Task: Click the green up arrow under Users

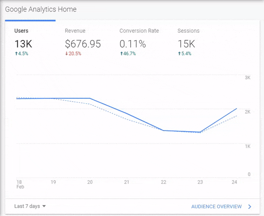Action: click(16, 54)
